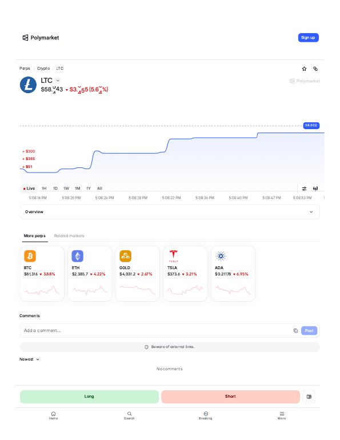Click the ETH 4.22% change value
This screenshot has width=340, height=440.
tap(99, 274)
